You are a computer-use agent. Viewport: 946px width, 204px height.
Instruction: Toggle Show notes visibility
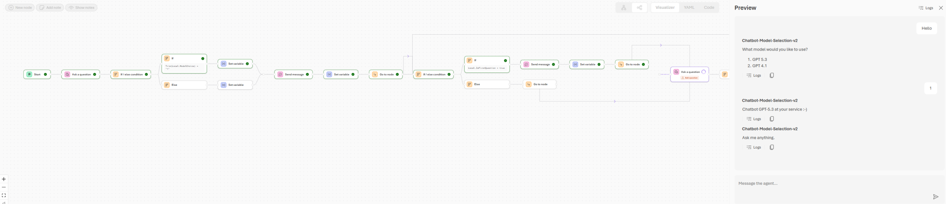[81, 8]
